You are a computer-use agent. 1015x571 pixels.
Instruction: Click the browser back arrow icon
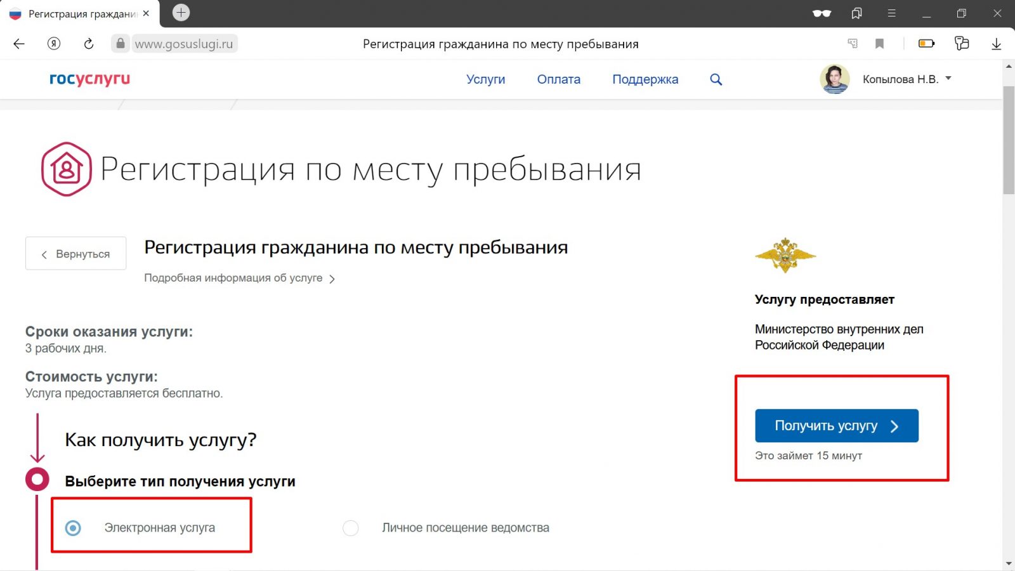[x=19, y=44]
